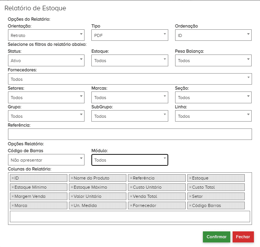This screenshot has height=247, width=260.
Task: Remove the Código Barras column tag
Action: coord(190,205)
